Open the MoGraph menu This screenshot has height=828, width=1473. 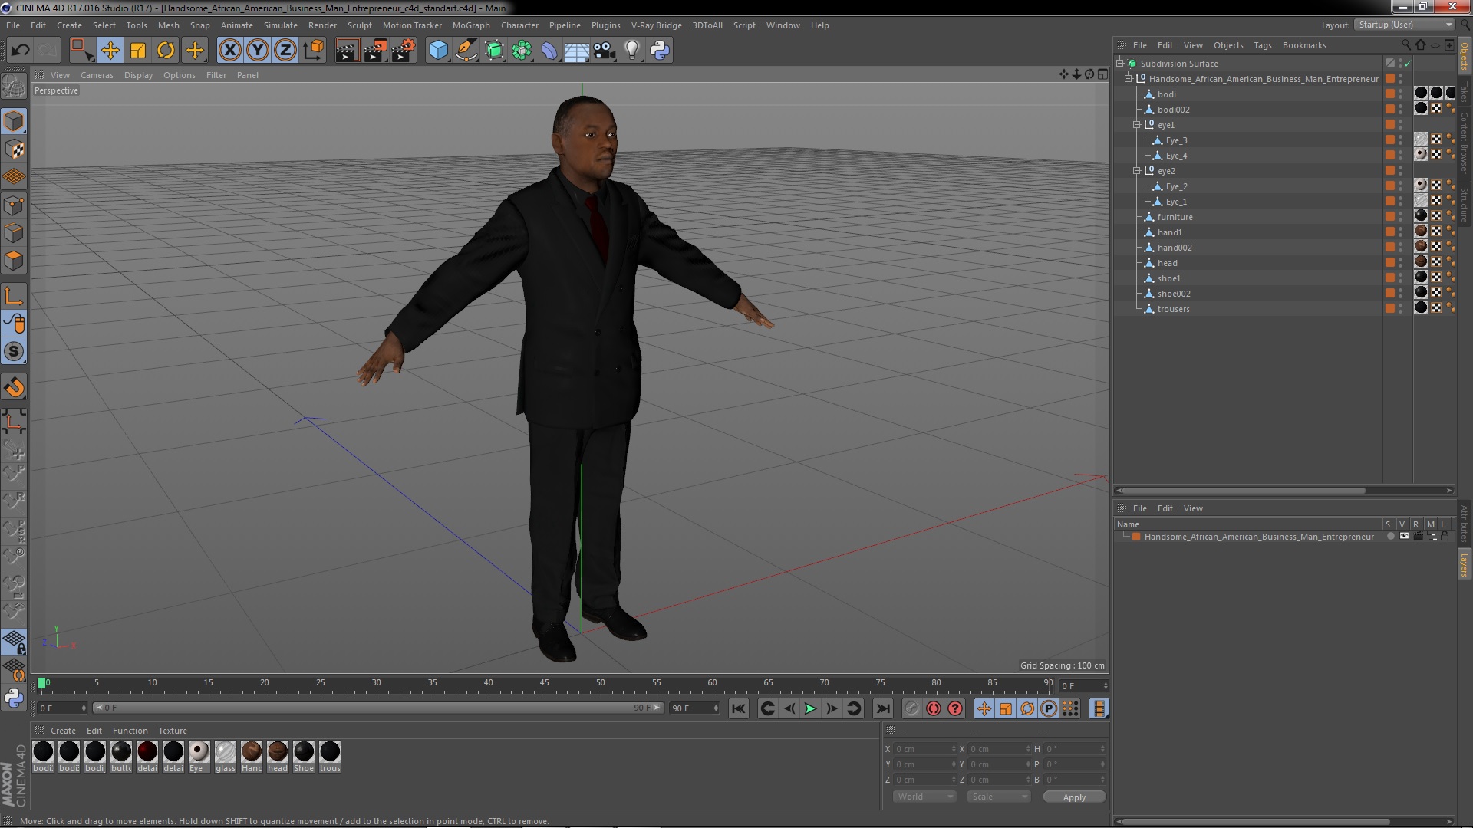(471, 25)
